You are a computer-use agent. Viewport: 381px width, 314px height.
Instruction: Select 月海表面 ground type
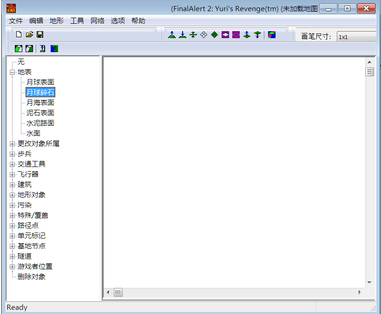40,103
